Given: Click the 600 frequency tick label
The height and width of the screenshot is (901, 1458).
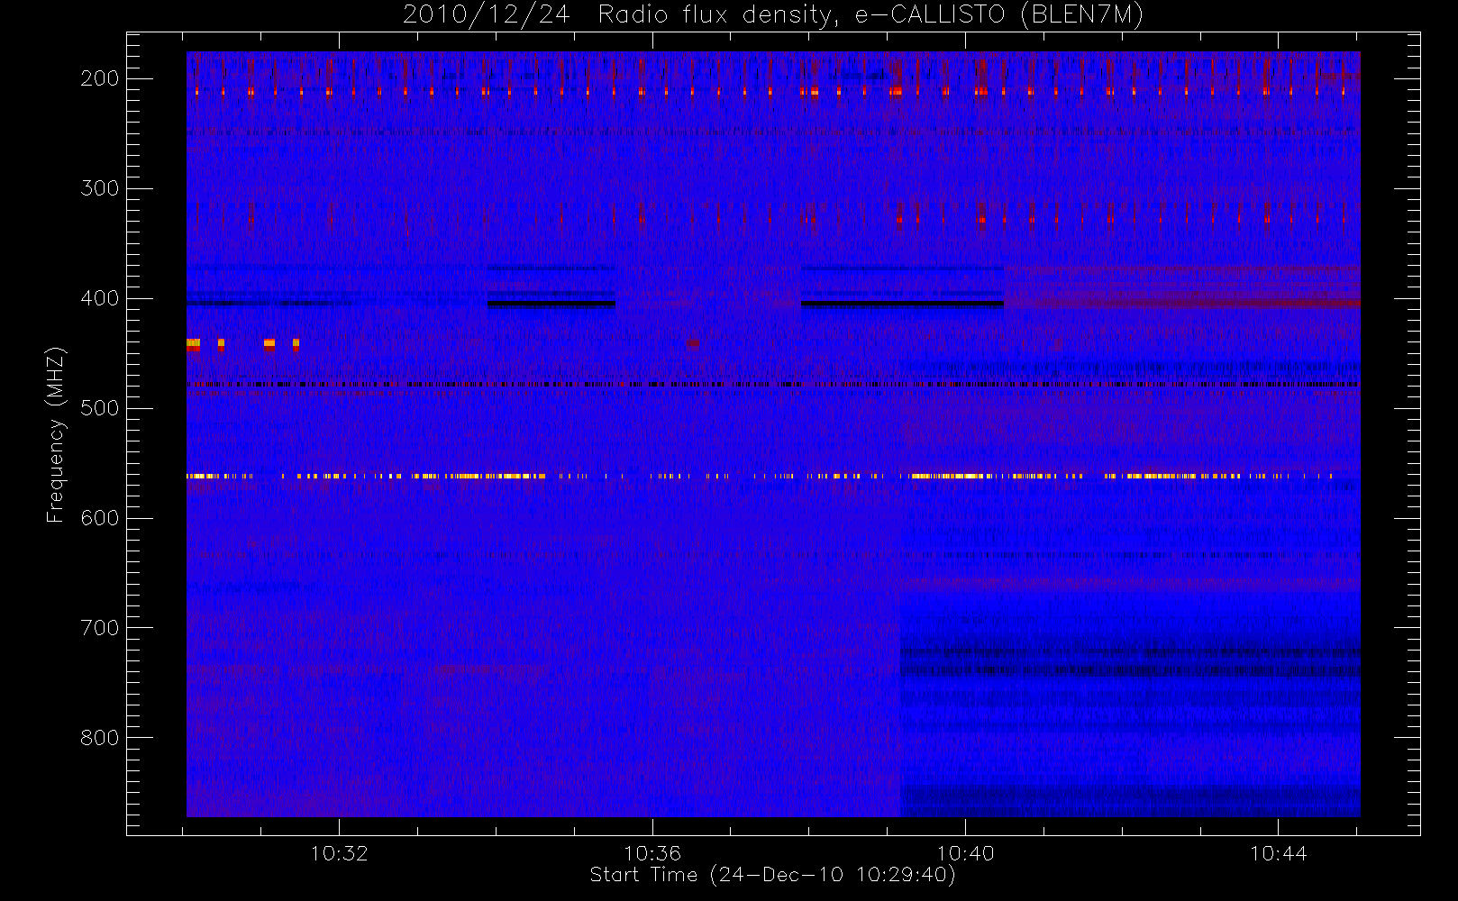Looking at the screenshot, I should 100,518.
